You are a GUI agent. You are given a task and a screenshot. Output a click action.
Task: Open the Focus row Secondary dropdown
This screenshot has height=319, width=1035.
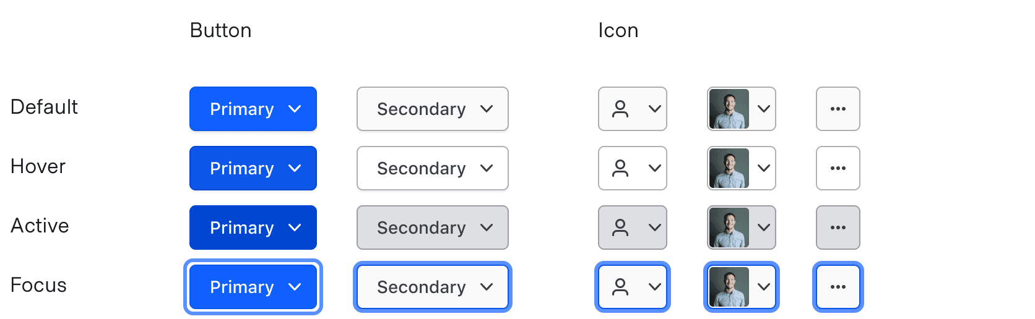(x=432, y=287)
